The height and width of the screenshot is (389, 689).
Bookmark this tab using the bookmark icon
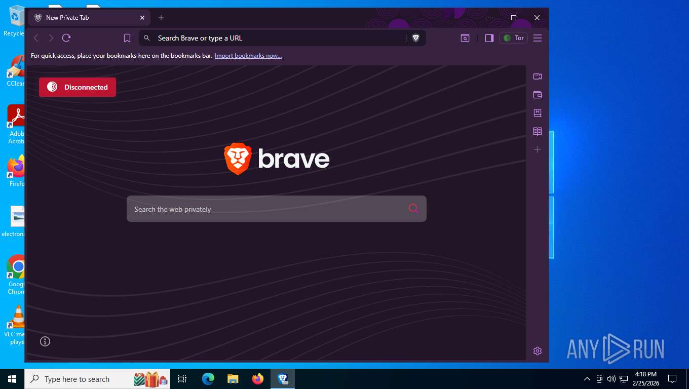click(x=127, y=38)
